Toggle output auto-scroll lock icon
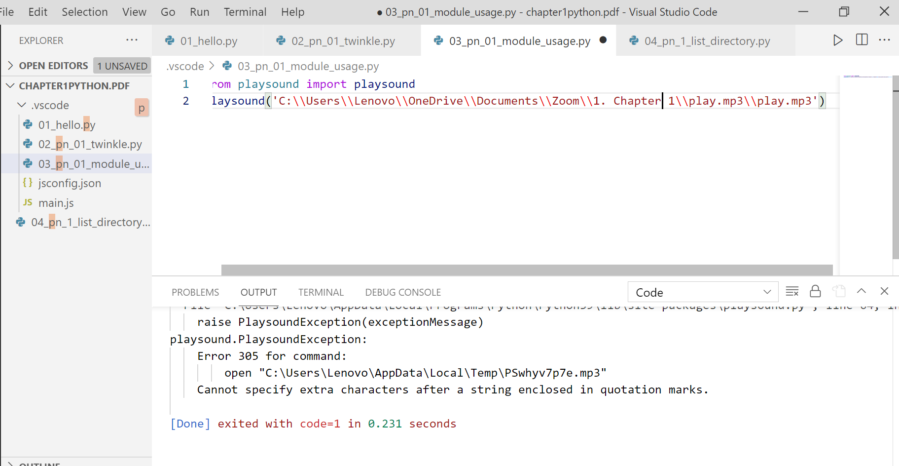This screenshot has width=899, height=466. tap(815, 292)
